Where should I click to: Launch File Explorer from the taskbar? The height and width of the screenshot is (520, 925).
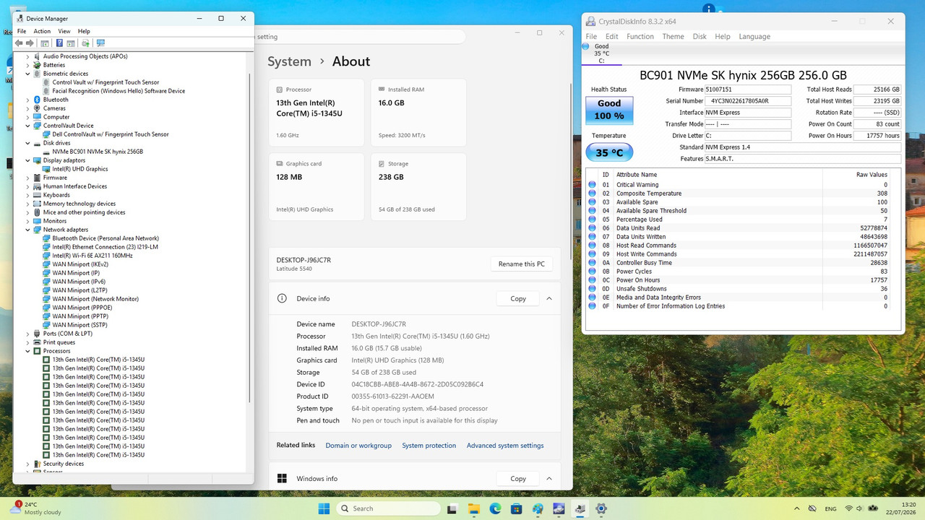pyautogui.click(x=474, y=508)
